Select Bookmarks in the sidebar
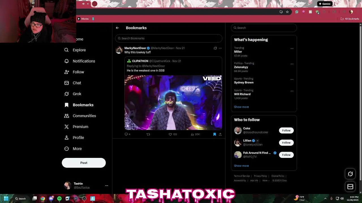Viewport: 362px width, 203px height. 79,105
